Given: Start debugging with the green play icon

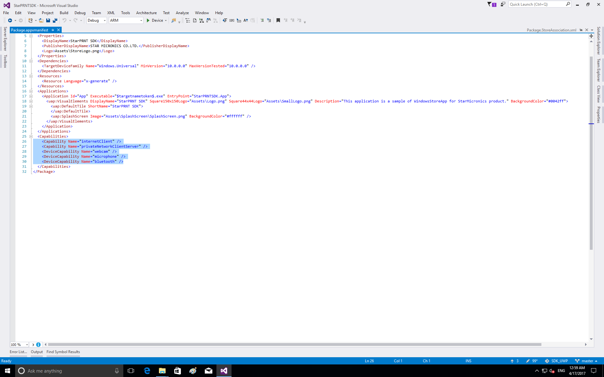Looking at the screenshot, I should point(148,20).
